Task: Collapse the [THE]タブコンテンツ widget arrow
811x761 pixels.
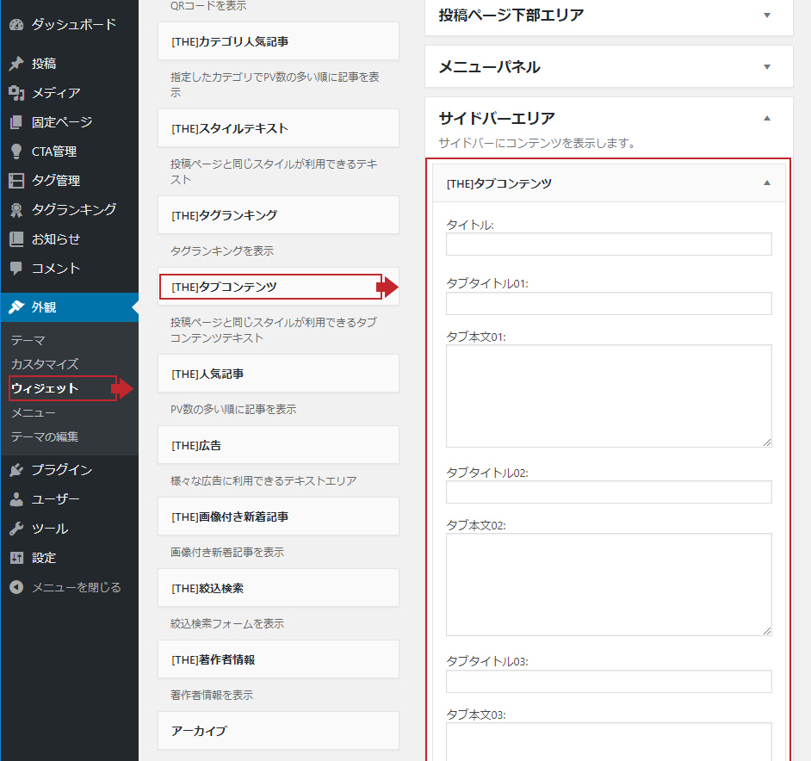Action: click(767, 183)
